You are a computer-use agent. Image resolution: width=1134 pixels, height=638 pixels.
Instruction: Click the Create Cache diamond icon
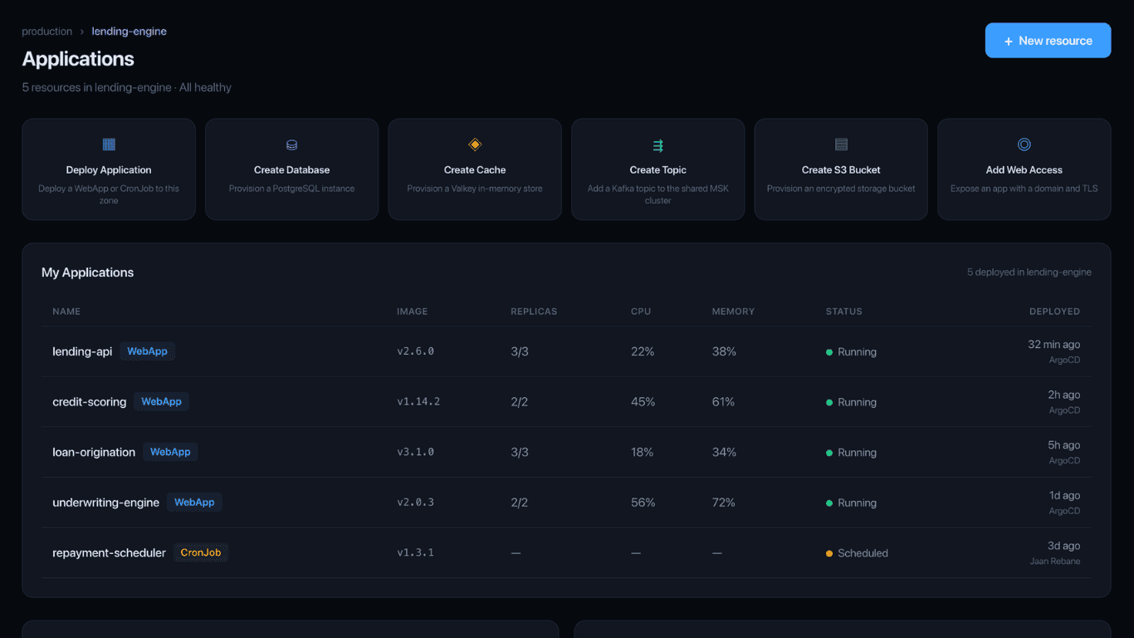pos(475,145)
